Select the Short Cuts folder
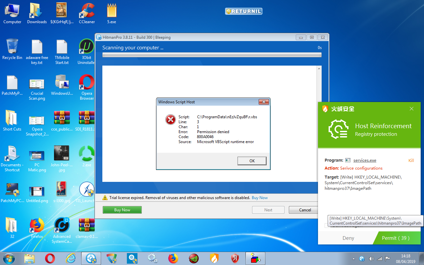 coord(12,121)
